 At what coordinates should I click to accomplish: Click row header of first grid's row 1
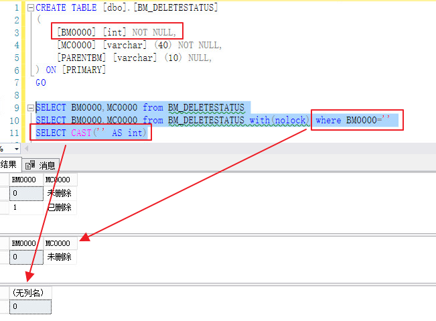[5, 193]
